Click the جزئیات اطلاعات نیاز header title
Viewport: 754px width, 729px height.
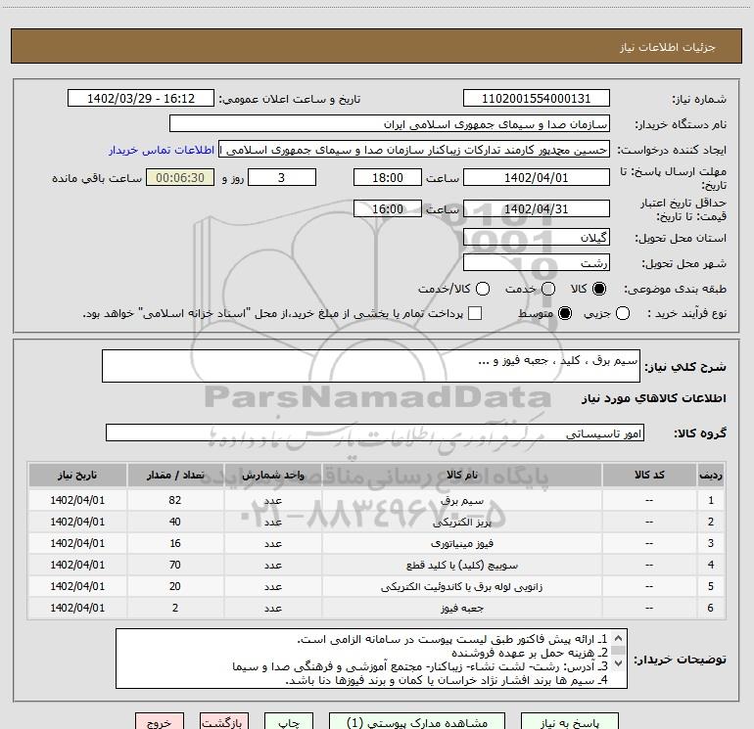point(668,47)
